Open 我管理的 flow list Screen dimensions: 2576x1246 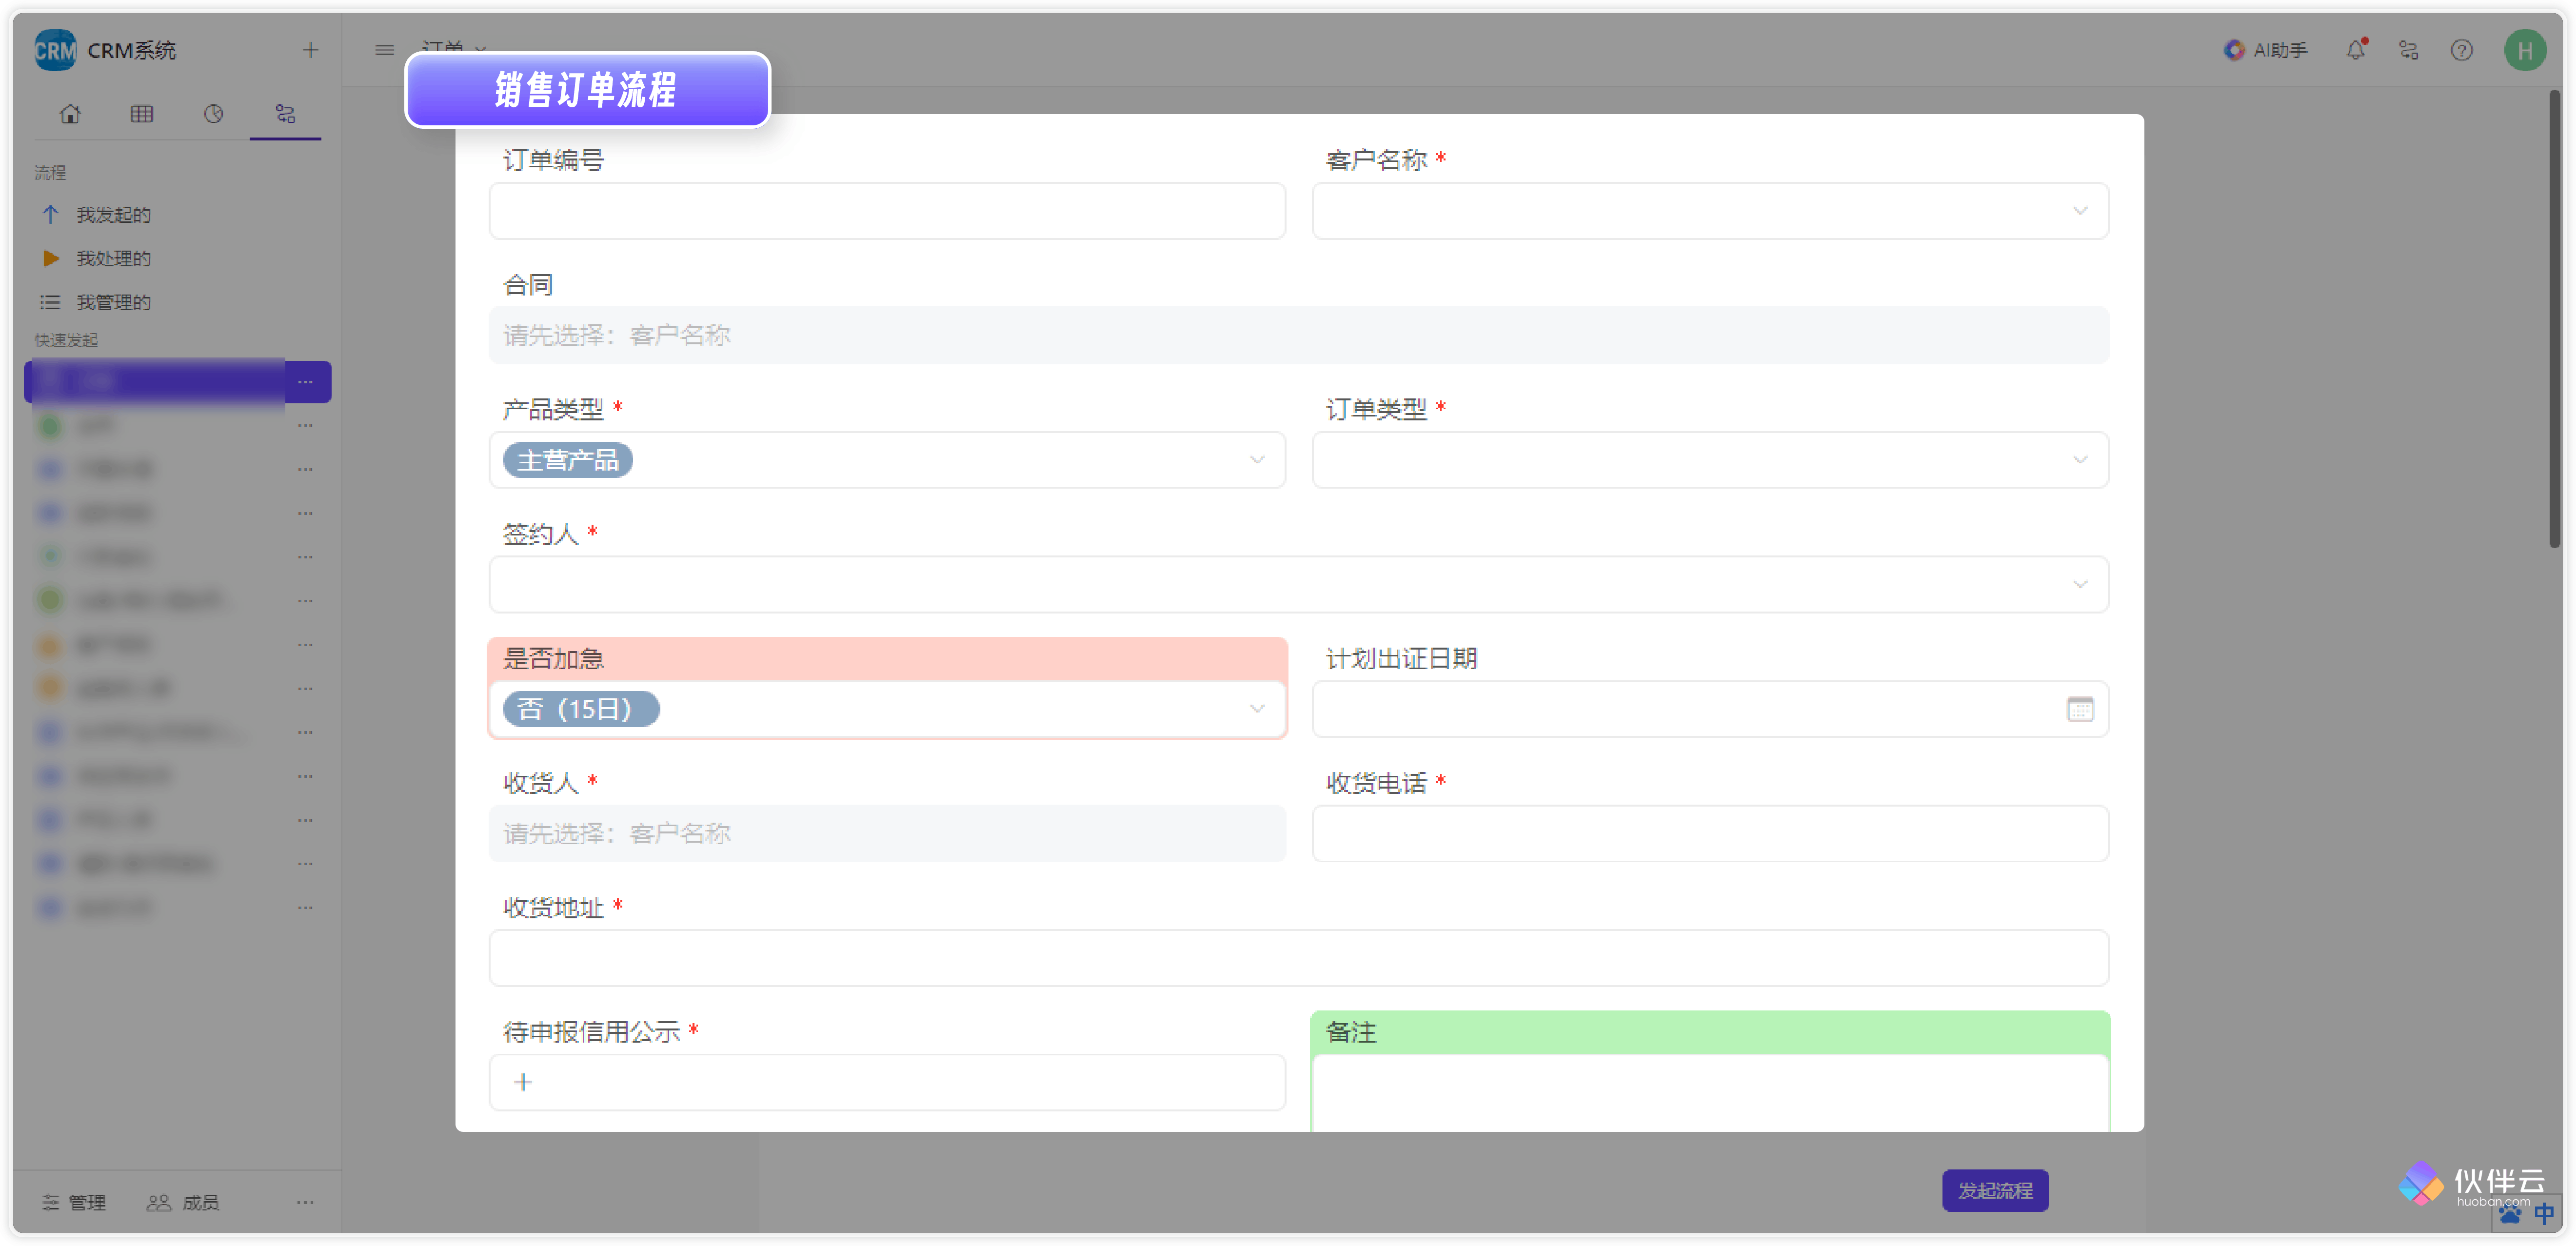[113, 302]
